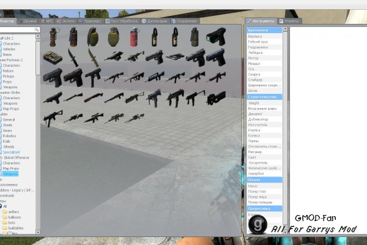Screen dimensions: 367x245
Task: Select the Ховербол tool
Action: coord(264,173)
